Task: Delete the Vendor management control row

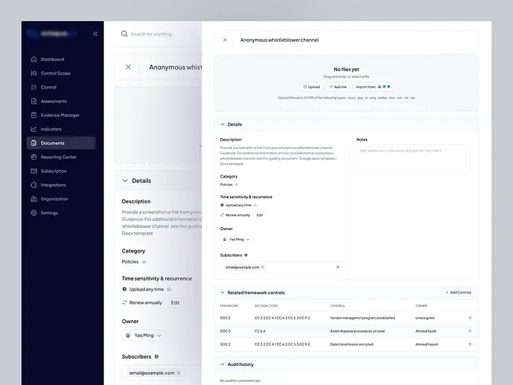Action: pyautogui.click(x=469, y=317)
